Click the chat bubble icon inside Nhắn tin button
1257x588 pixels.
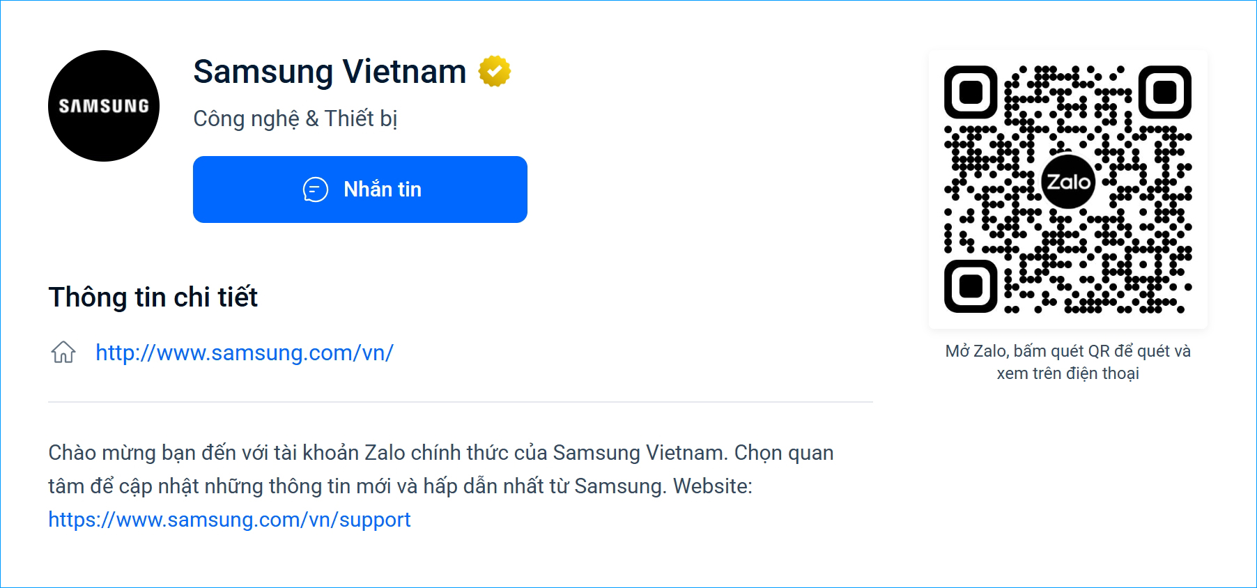(x=314, y=189)
